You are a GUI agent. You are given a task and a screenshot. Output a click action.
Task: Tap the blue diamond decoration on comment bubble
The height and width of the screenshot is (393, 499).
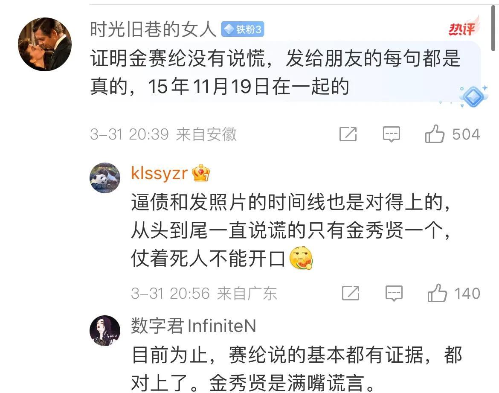point(473,96)
